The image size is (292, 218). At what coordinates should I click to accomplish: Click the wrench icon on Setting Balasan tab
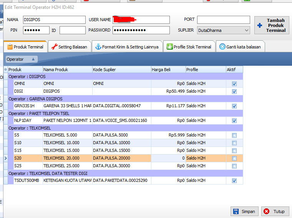pos(54,47)
